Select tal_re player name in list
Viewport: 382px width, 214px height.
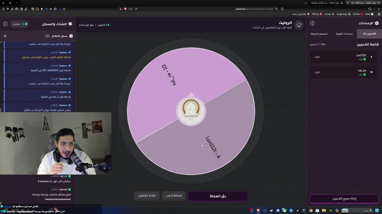[x=362, y=70]
